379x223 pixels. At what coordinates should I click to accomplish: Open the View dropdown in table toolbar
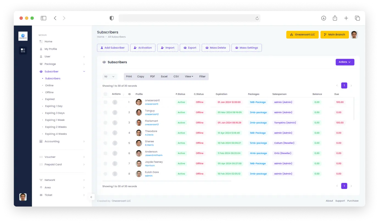point(189,77)
